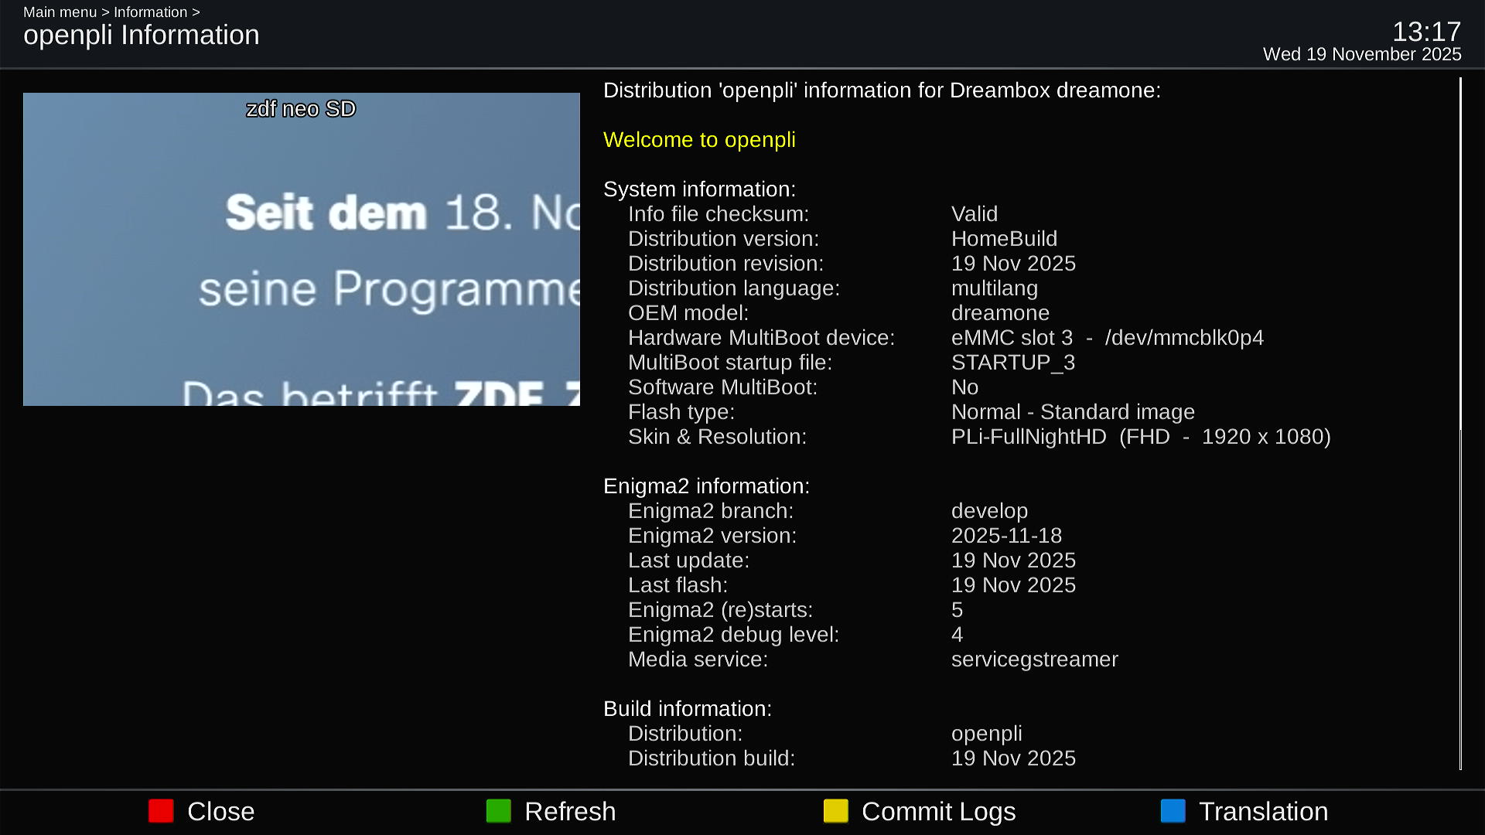Viewport: 1485px width, 835px height.
Task: Click Main menu in breadcrumb
Action: (x=60, y=12)
